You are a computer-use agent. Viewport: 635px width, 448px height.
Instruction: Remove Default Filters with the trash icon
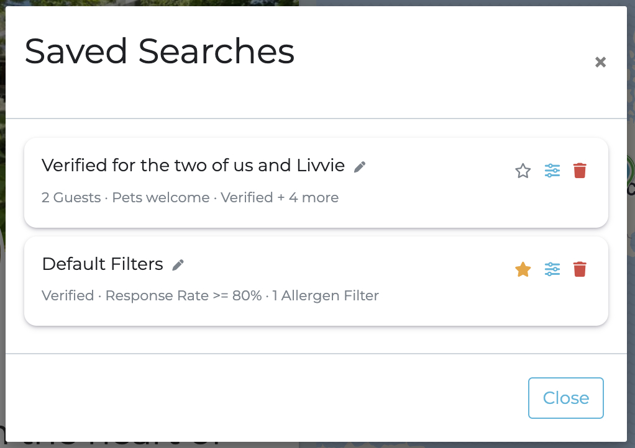[x=580, y=269]
